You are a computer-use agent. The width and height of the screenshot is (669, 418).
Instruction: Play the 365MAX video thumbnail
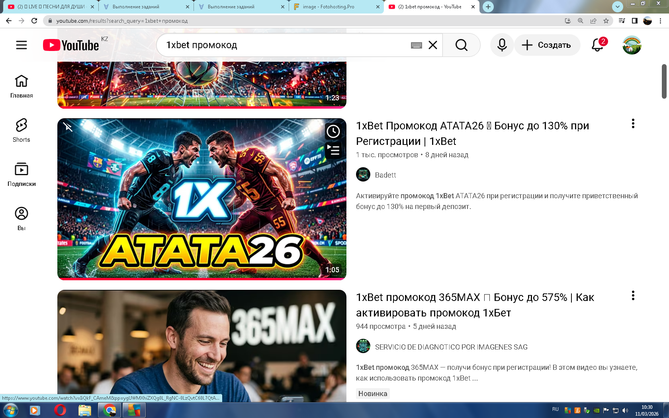point(202,346)
